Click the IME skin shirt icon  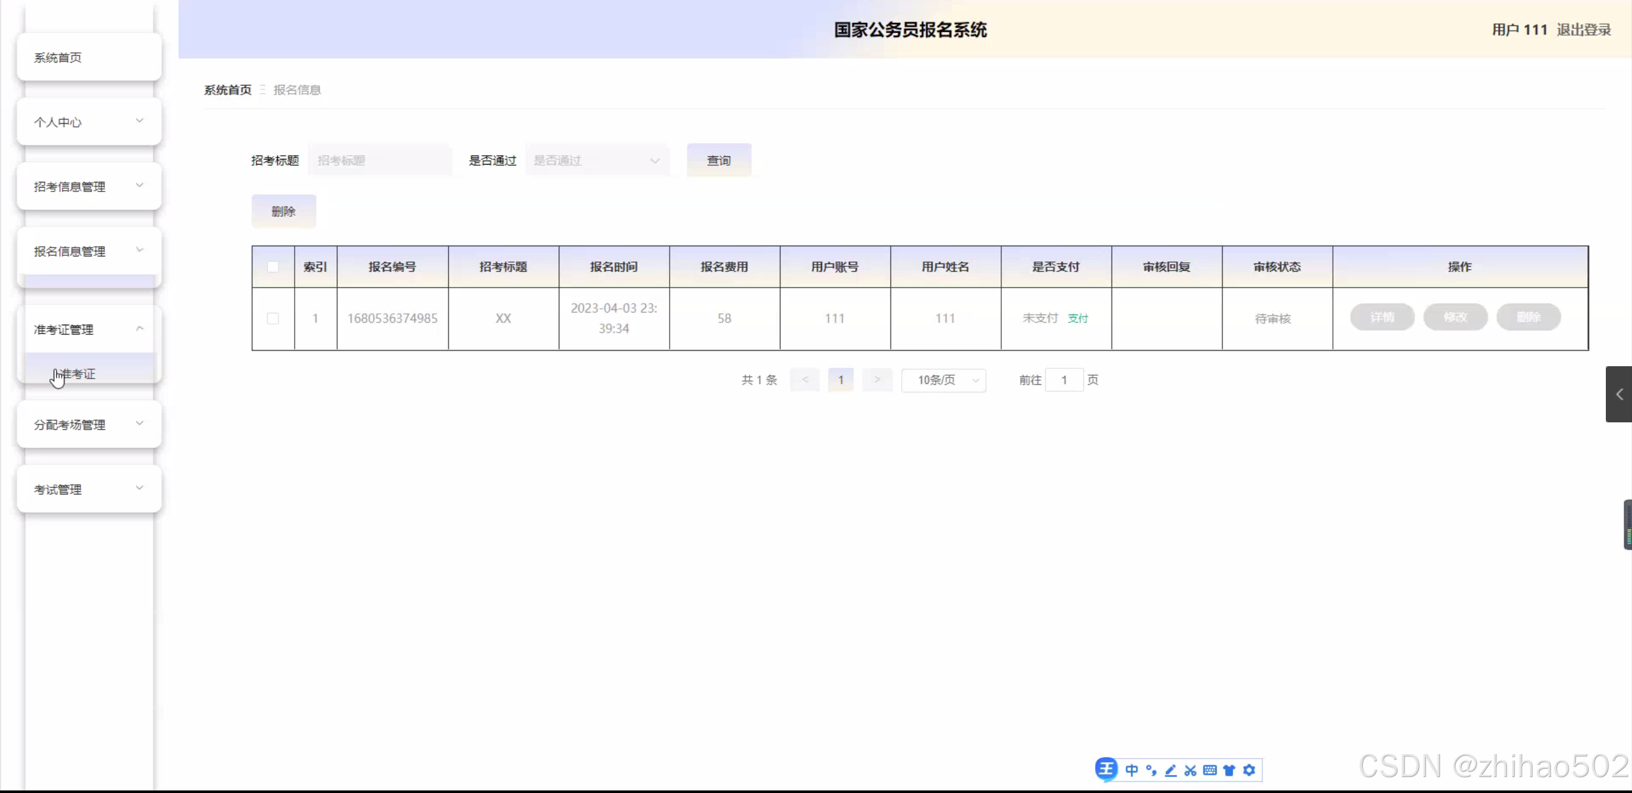tap(1229, 770)
